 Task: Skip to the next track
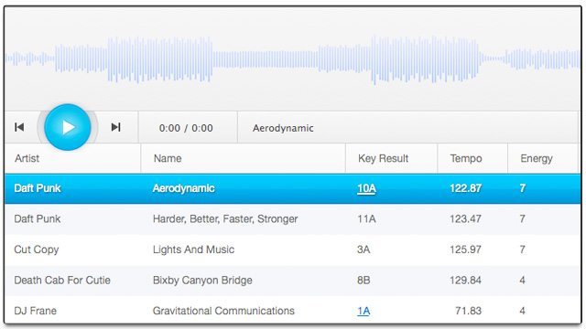[116, 127]
